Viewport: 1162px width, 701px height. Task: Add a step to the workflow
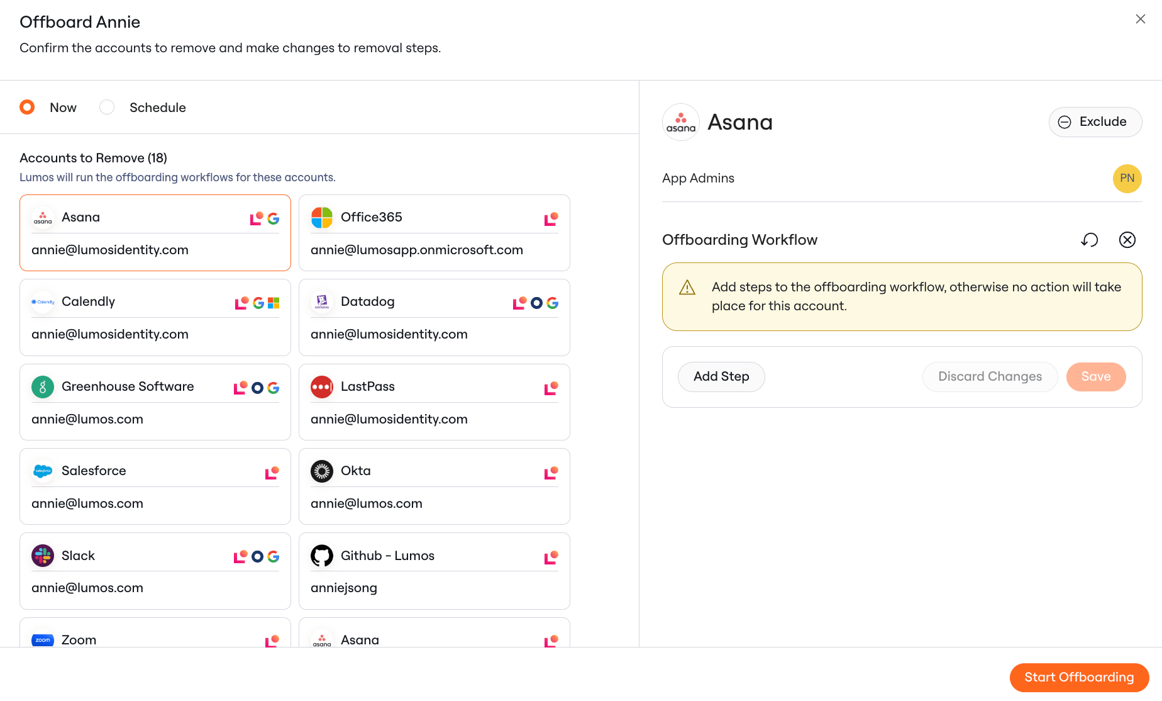click(721, 377)
